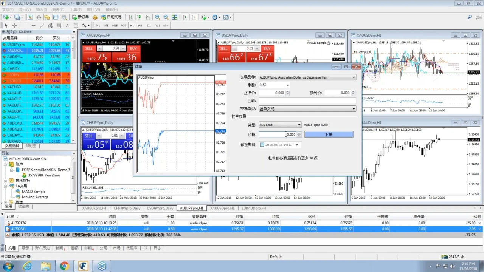
Task: Open the MetaEditor diamond book icon
Action: pyautogui.click(x=95, y=17)
